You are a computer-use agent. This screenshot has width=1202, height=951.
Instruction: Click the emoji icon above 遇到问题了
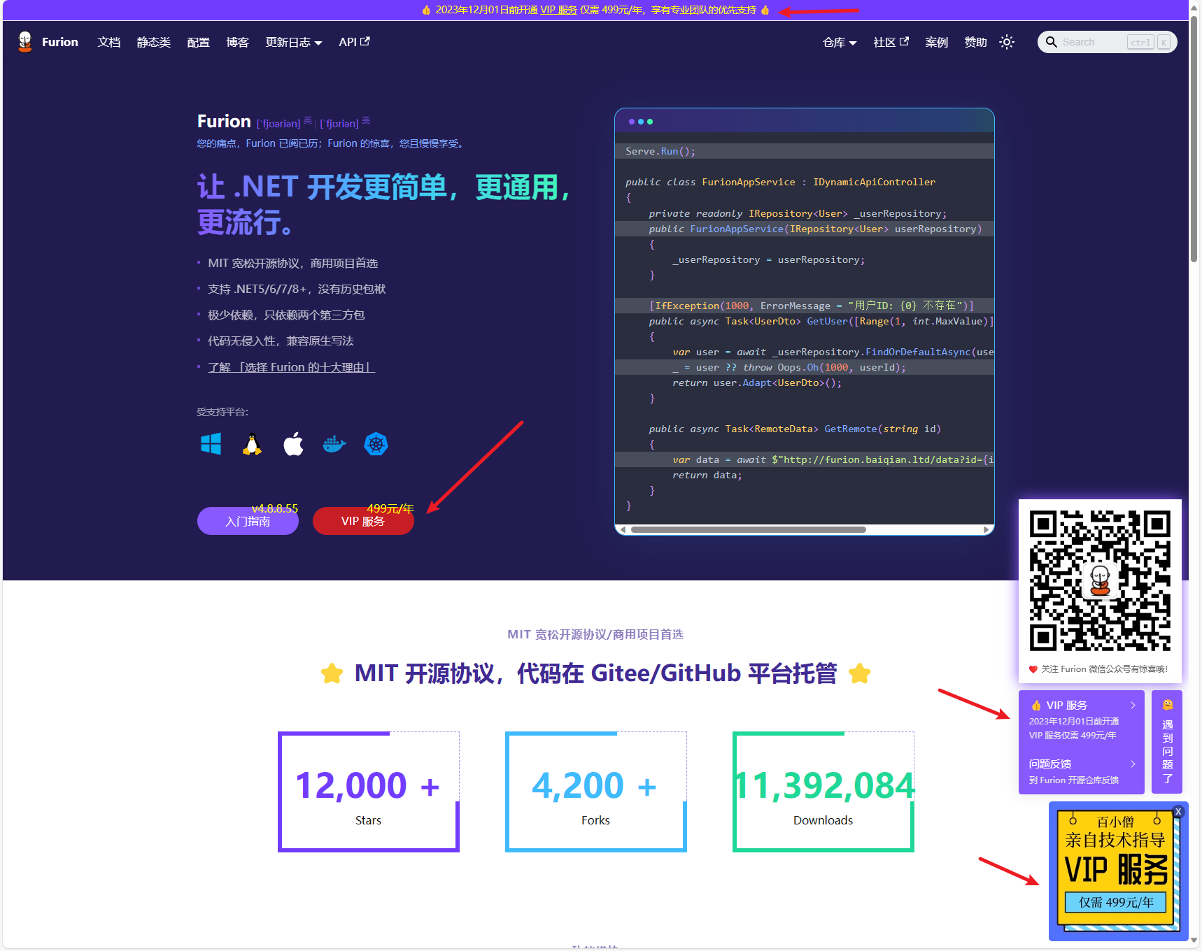pyautogui.click(x=1168, y=705)
